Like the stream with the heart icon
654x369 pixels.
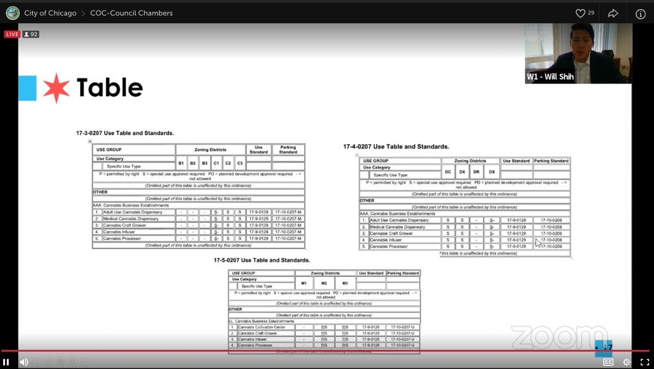pyautogui.click(x=580, y=13)
